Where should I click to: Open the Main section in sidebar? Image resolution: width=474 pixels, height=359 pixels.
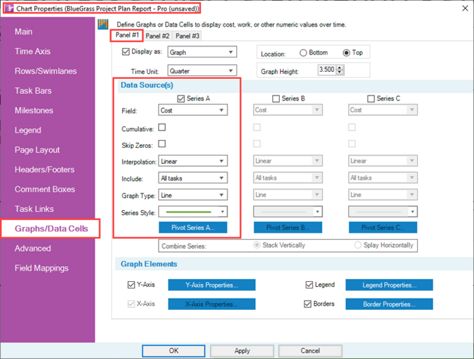click(23, 32)
